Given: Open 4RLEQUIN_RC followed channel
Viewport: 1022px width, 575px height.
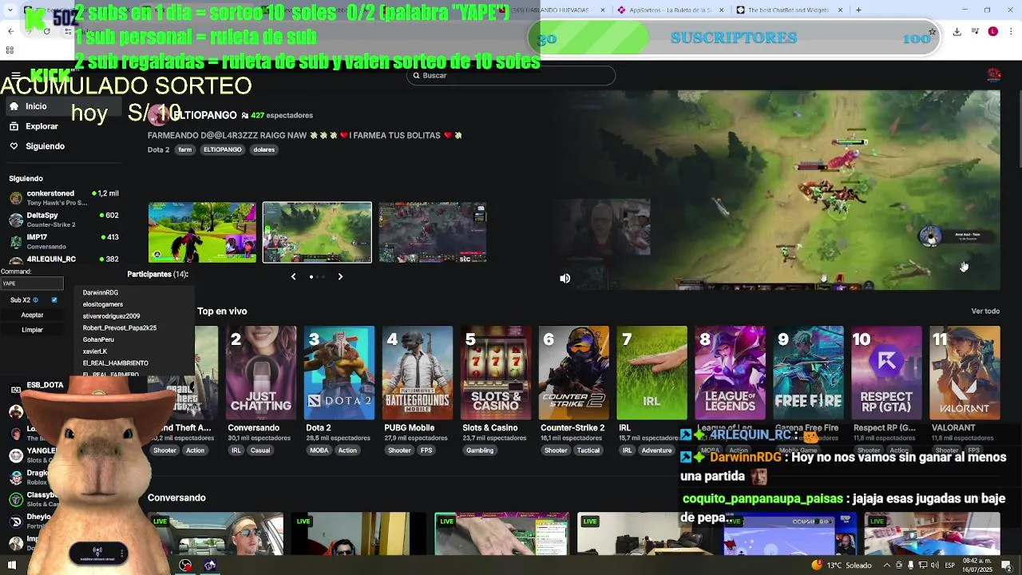Looking at the screenshot, I should (64, 259).
